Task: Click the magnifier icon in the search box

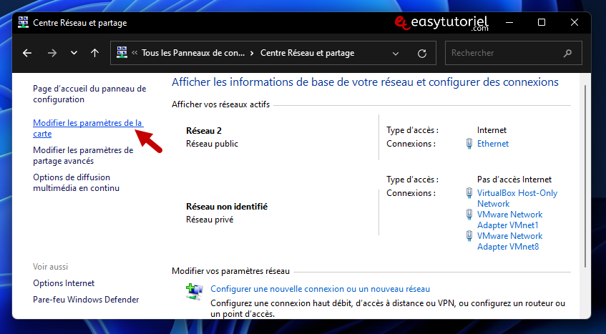Action: click(x=568, y=54)
